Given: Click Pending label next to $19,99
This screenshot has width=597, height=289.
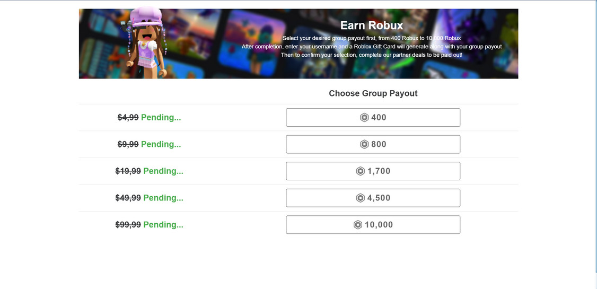Looking at the screenshot, I should (163, 171).
